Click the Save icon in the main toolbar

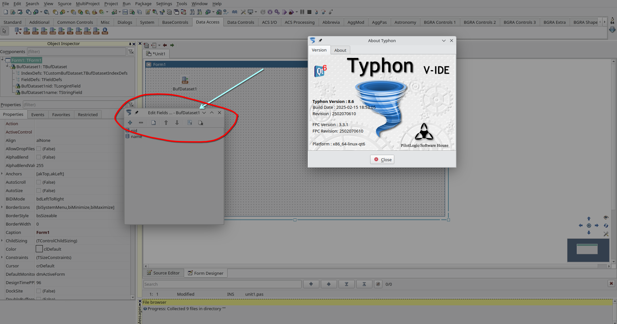tap(125, 12)
